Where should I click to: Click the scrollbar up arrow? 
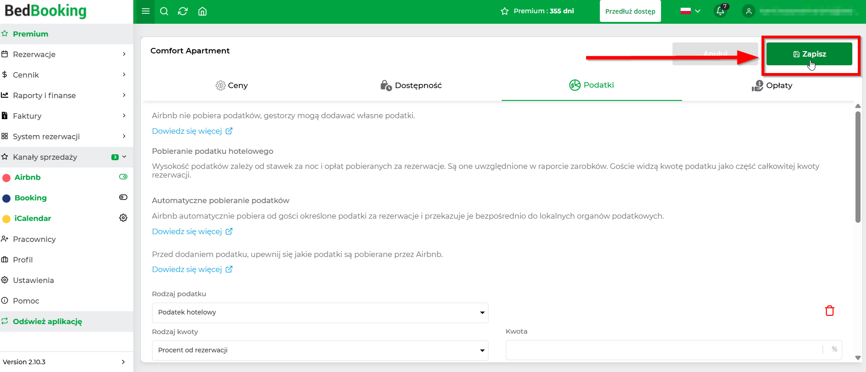[x=858, y=106]
